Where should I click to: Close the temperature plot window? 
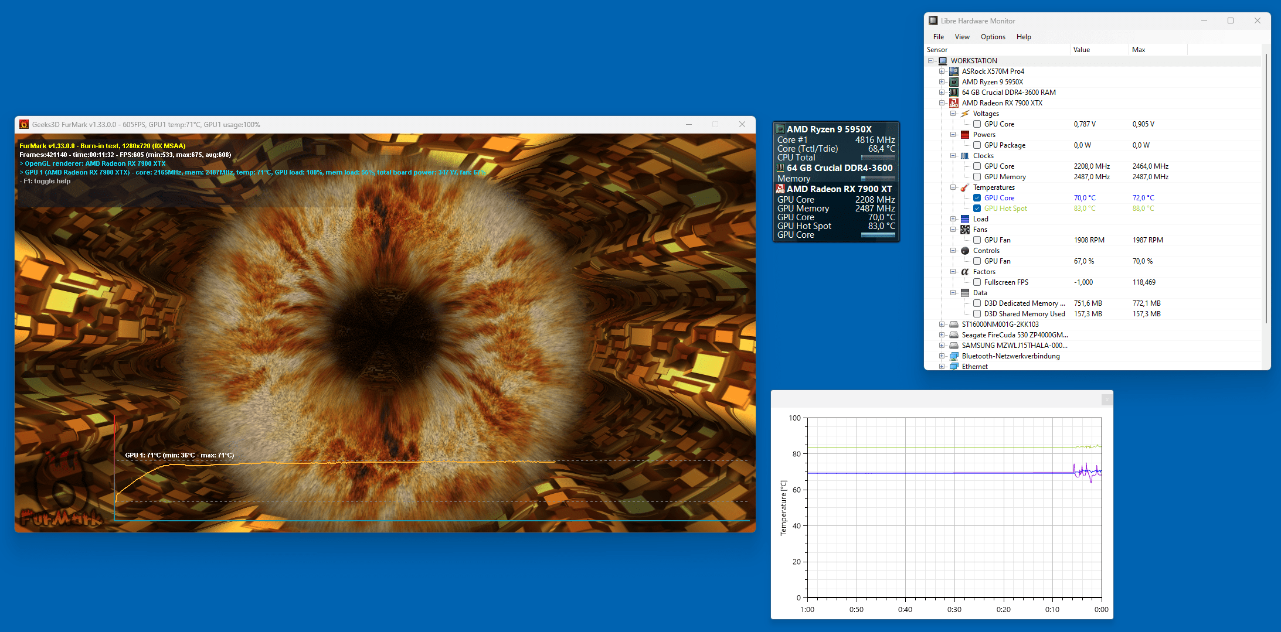click(1106, 399)
